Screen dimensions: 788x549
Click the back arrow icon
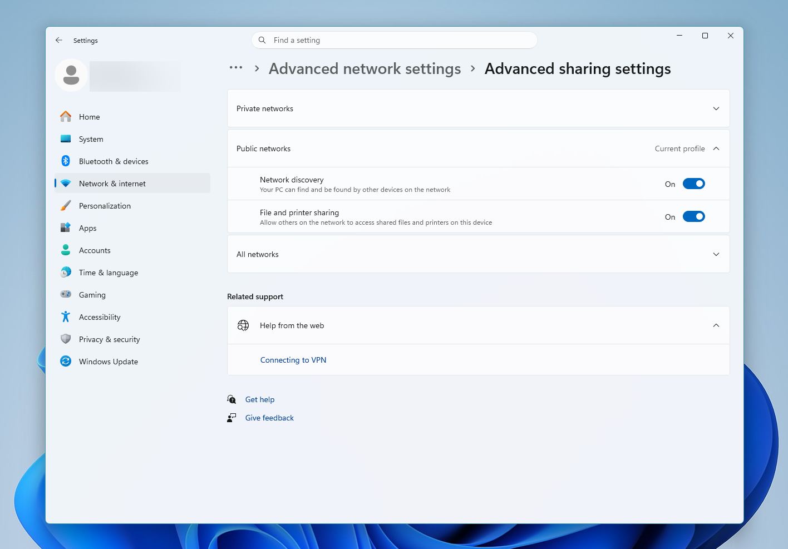click(59, 40)
